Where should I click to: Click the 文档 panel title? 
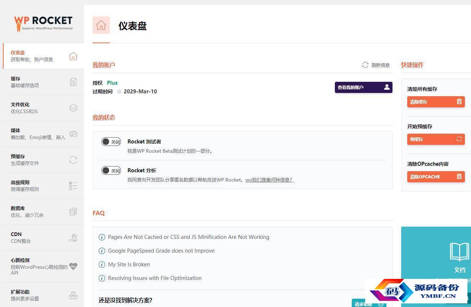pos(460,270)
